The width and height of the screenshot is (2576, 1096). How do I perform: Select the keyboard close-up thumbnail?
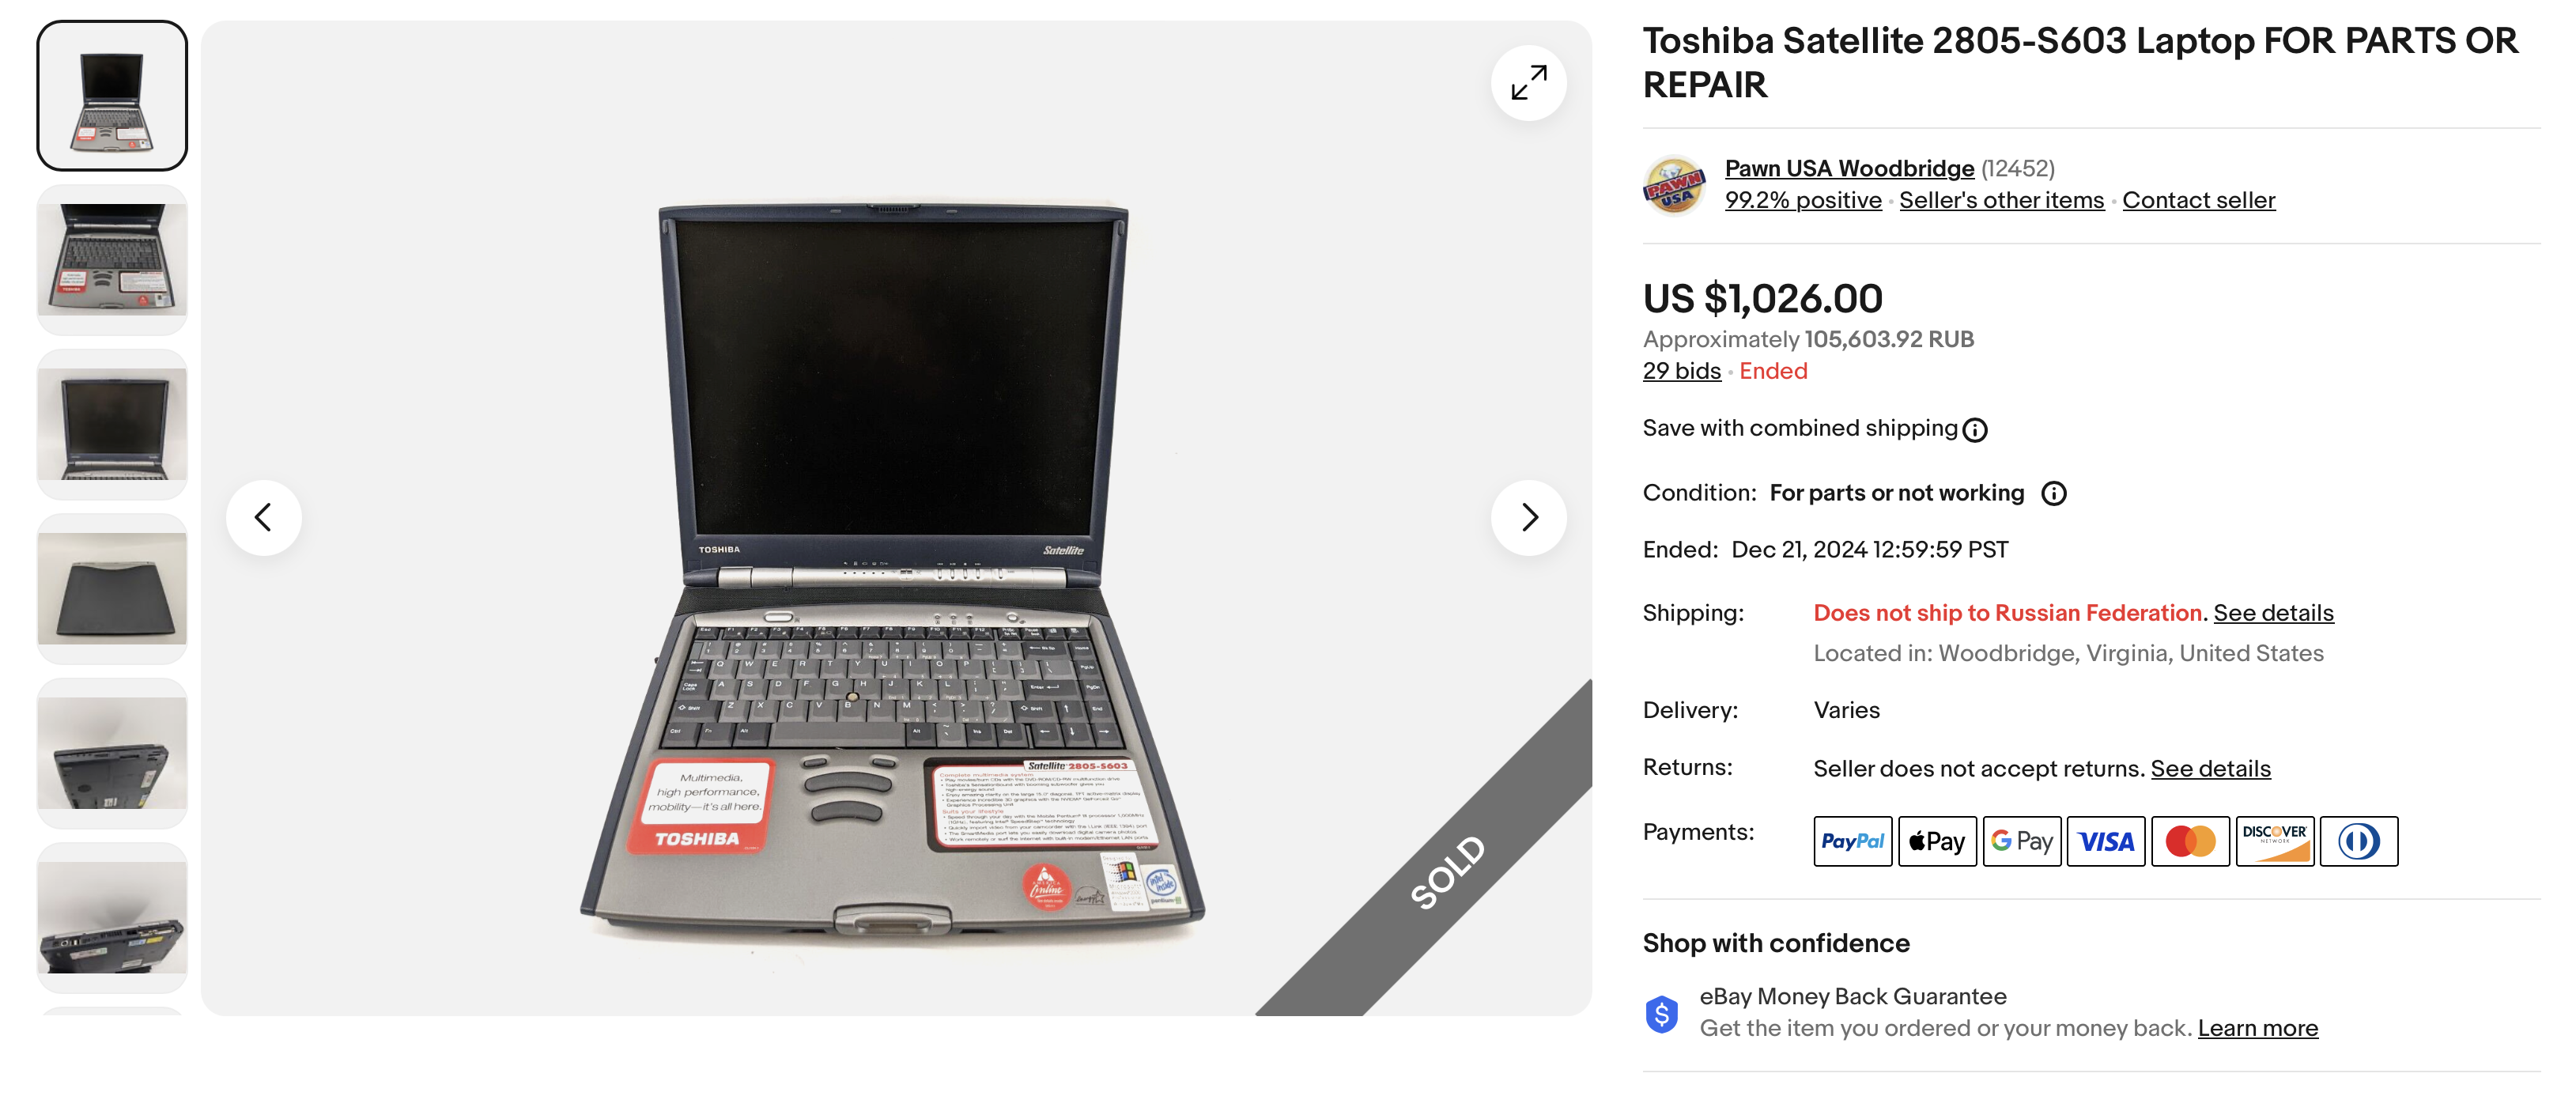(112, 260)
